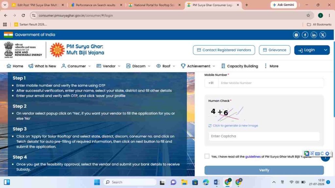
Task: Go to the Home navigation item
Action: tap(15, 66)
